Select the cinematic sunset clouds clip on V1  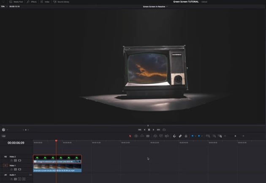click(57, 168)
